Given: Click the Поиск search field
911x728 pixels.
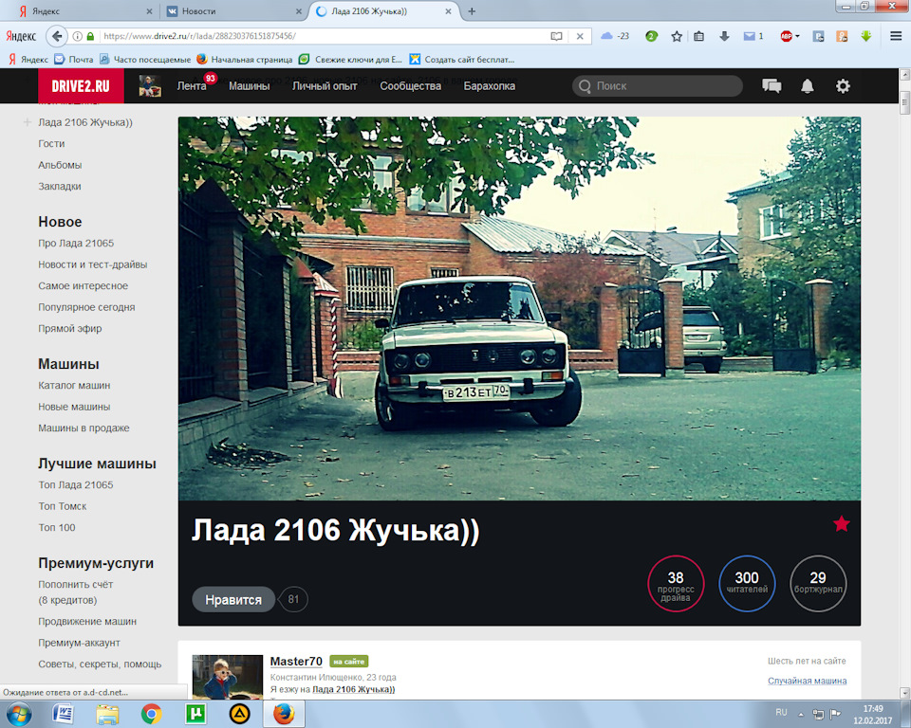Looking at the screenshot, I should [x=658, y=86].
